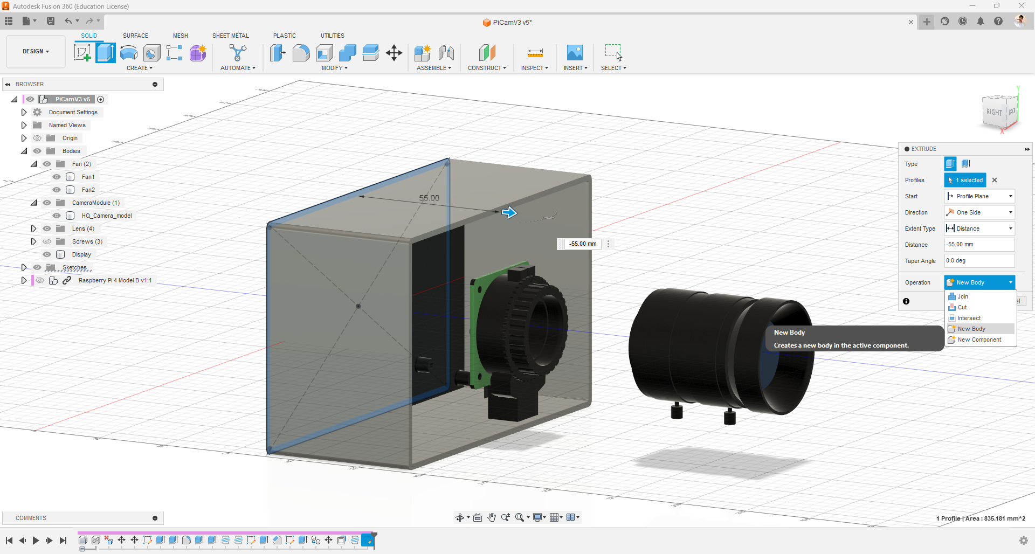
Task: Click the Insert image icon
Action: tap(575, 53)
